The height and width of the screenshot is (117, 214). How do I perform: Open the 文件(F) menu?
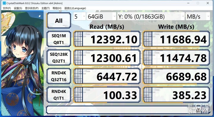(7, 8)
